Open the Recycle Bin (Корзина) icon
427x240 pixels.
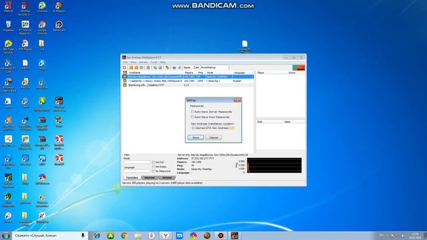tap(8, 27)
